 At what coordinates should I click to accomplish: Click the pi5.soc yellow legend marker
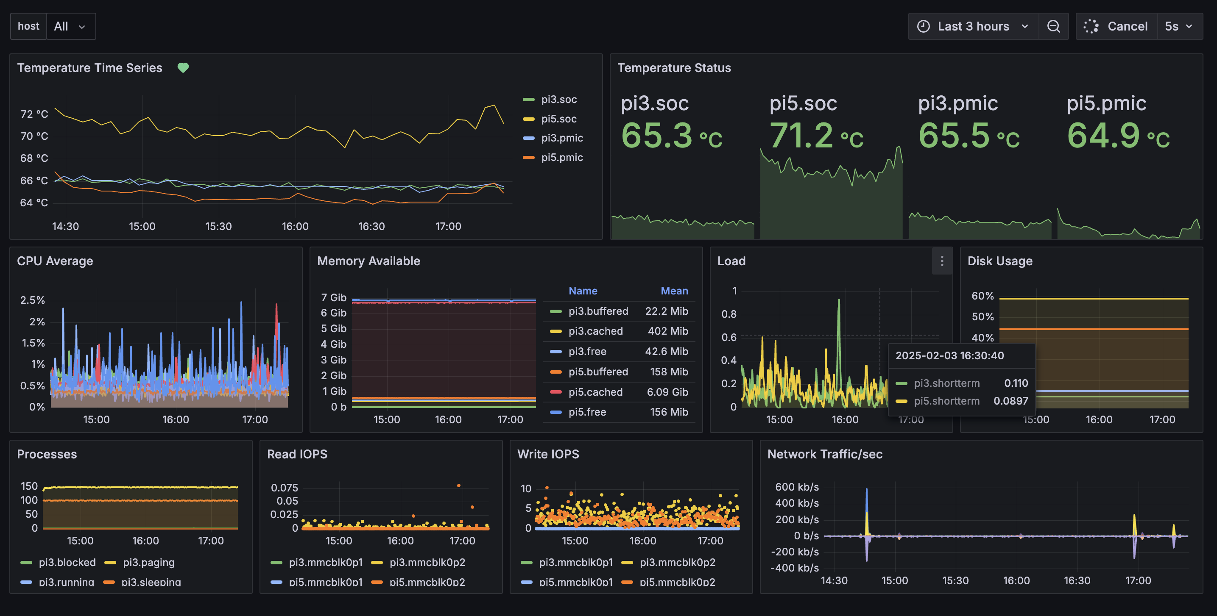[x=528, y=119]
